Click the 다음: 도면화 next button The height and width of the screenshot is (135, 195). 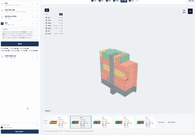(20, 131)
